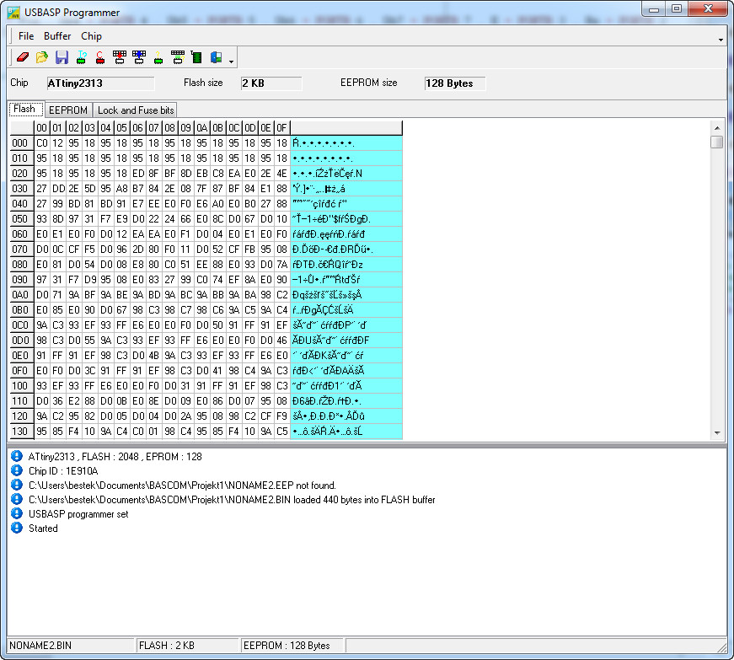Click the verify chip icon with green lines
This screenshot has height=660, width=734.
(x=178, y=57)
